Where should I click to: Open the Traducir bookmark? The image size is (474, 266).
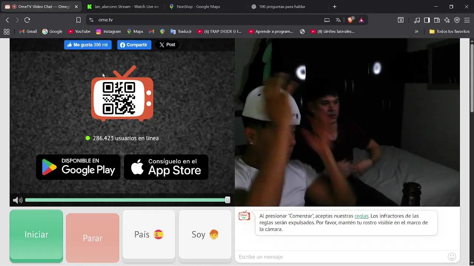[181, 32]
